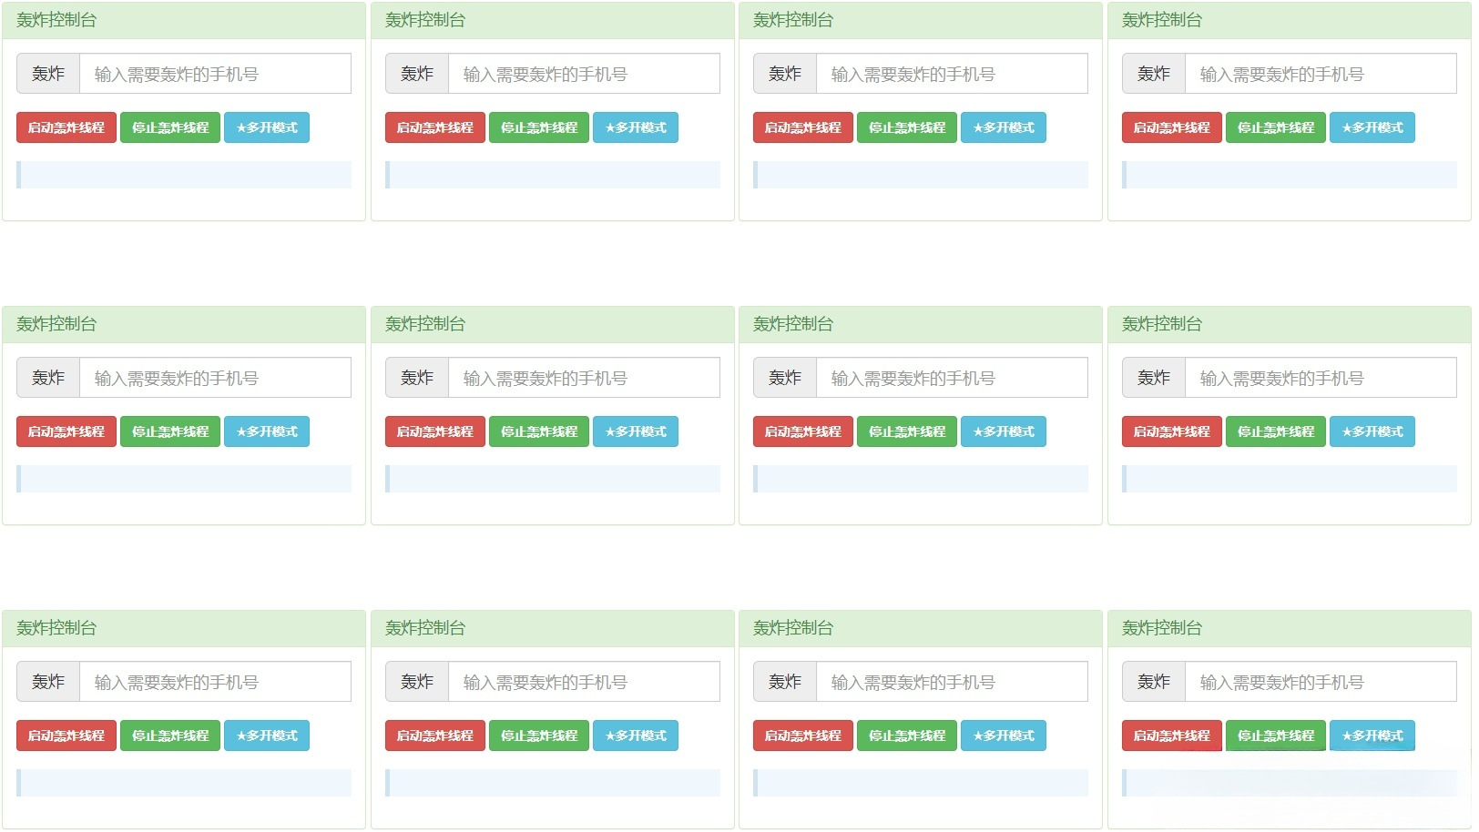Click 启动轰炸线程 in the top-left console

66,127
